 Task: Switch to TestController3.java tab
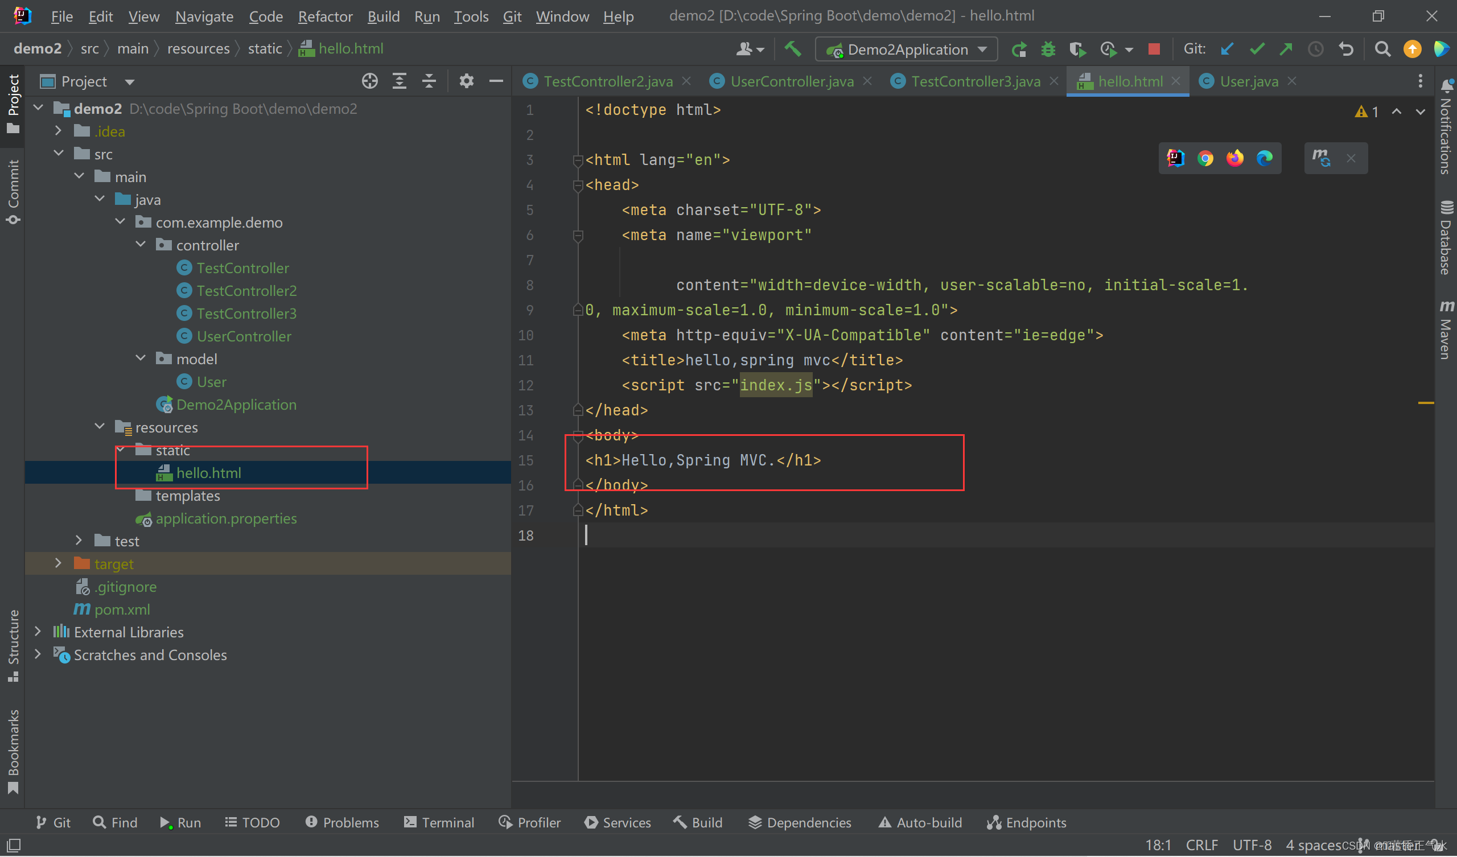pos(976,81)
